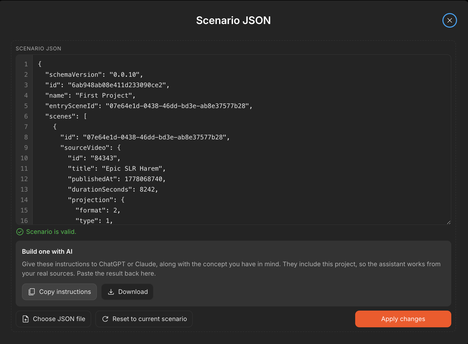This screenshot has width=468, height=344.
Task: Click the resize grip of the JSON editor
Action: point(448,222)
